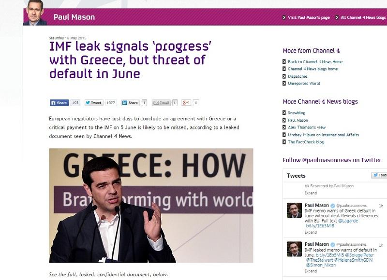Viewport: 387px width, 280px height.
Task: Tweet this article
Action: coord(93,103)
